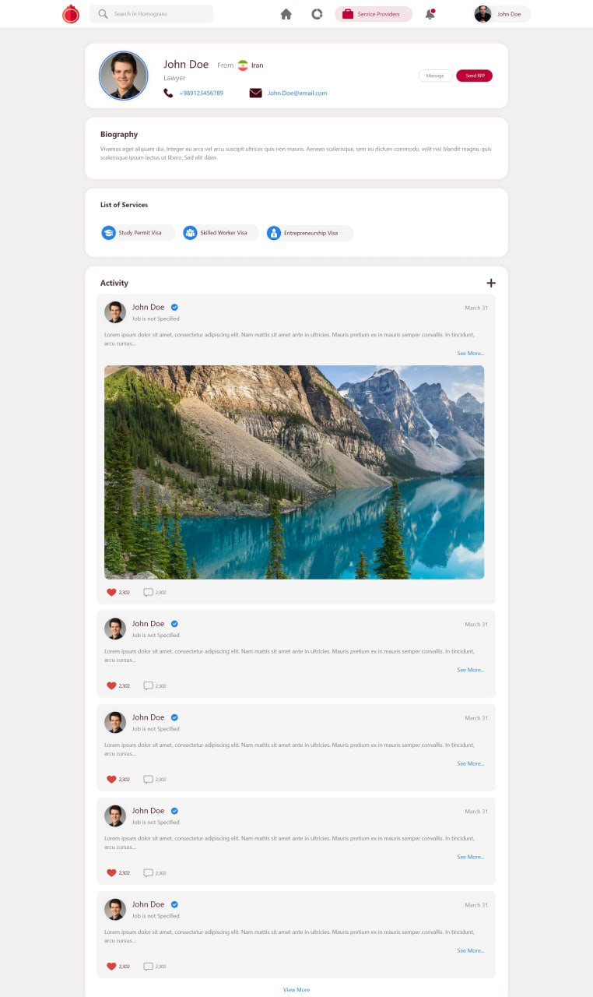Select the Service Providers tab

[373, 14]
